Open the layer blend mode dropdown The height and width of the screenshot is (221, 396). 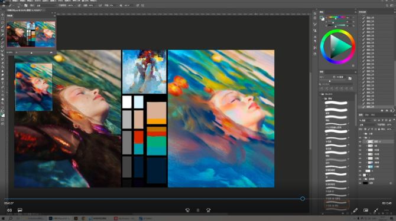[x=368, y=125]
